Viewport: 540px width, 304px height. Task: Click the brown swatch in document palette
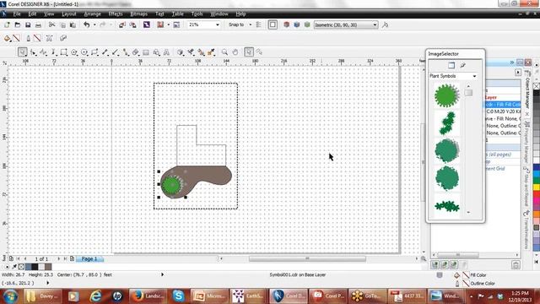point(48,267)
